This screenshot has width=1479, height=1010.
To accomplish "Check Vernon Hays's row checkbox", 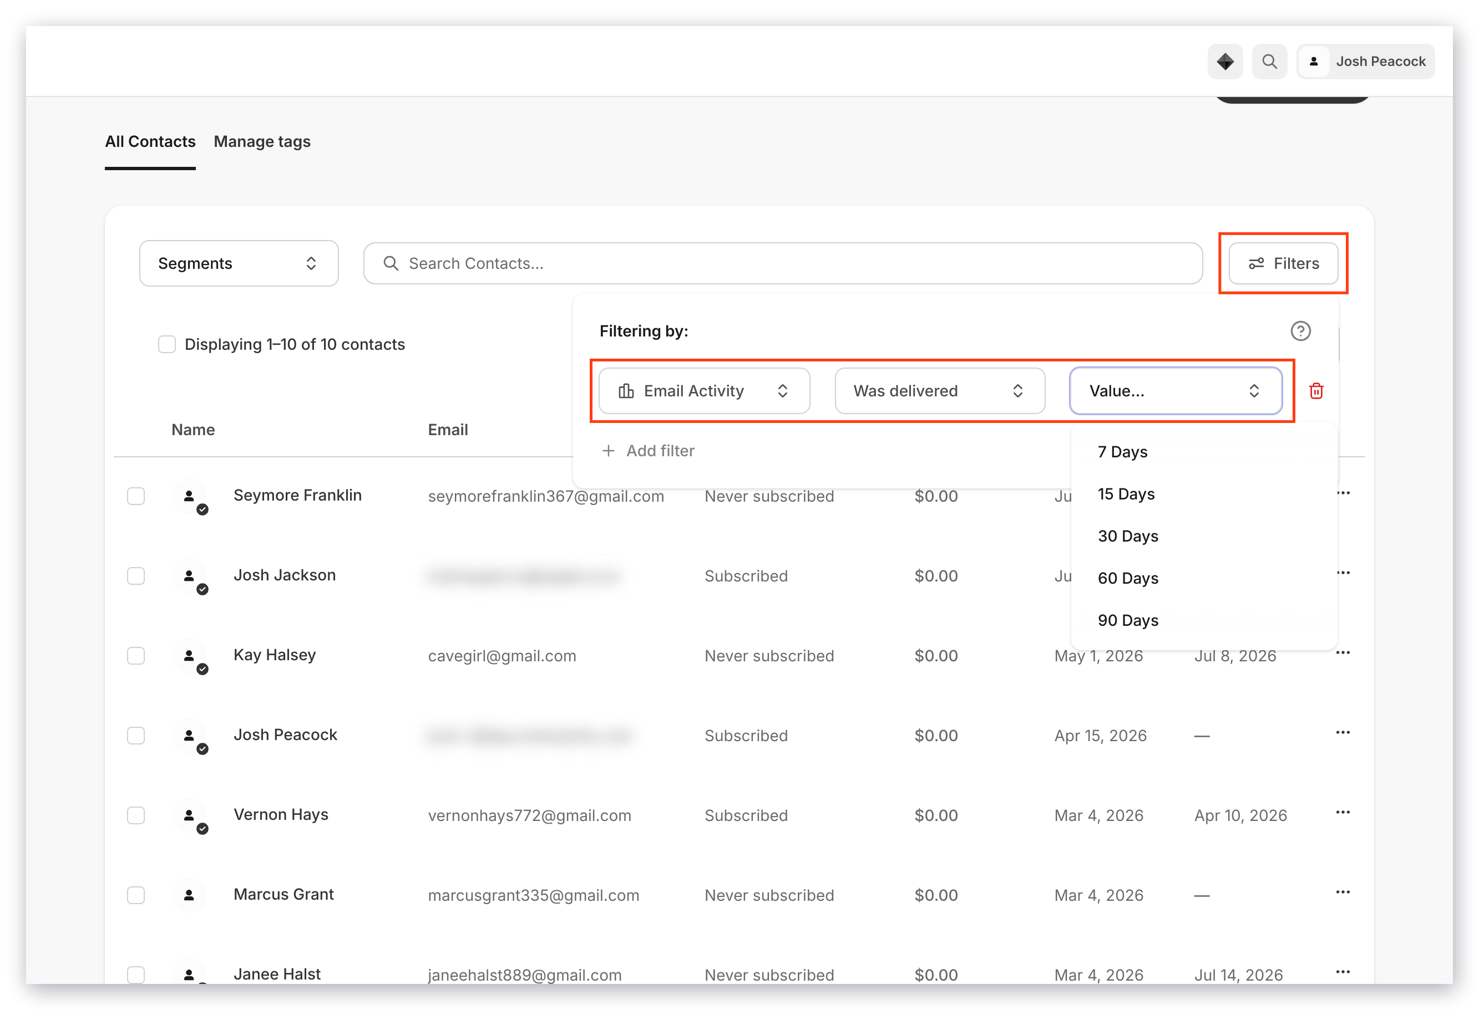I will (x=135, y=815).
